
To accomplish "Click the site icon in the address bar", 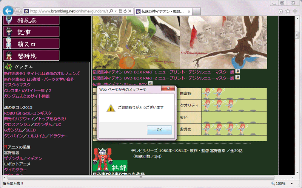I will (x=26, y=11).
